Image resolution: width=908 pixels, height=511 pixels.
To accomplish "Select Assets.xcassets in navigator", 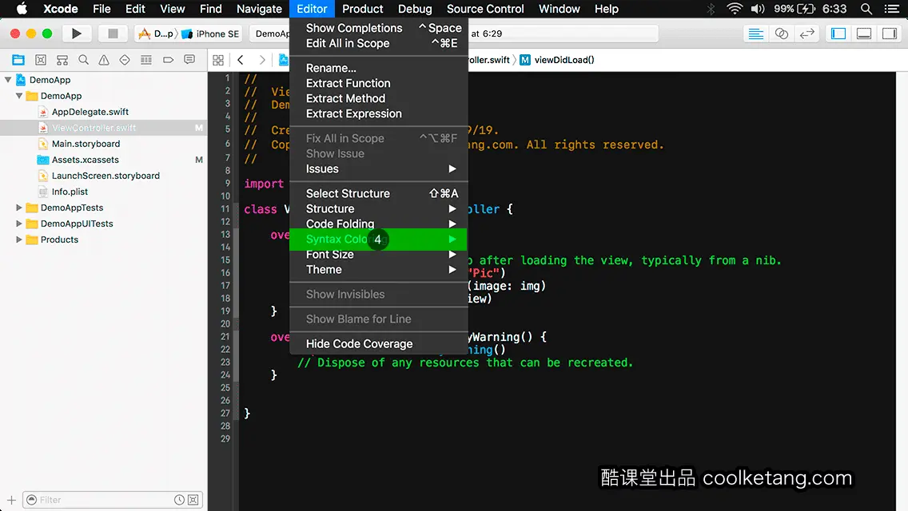I will (85, 160).
